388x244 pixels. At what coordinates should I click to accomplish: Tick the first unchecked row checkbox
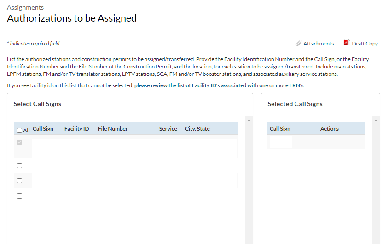click(x=19, y=165)
